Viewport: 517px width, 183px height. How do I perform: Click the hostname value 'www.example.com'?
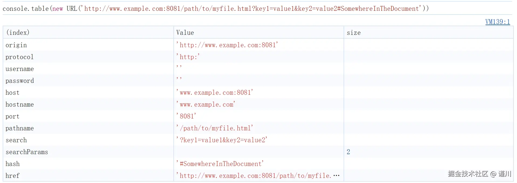pos(206,104)
